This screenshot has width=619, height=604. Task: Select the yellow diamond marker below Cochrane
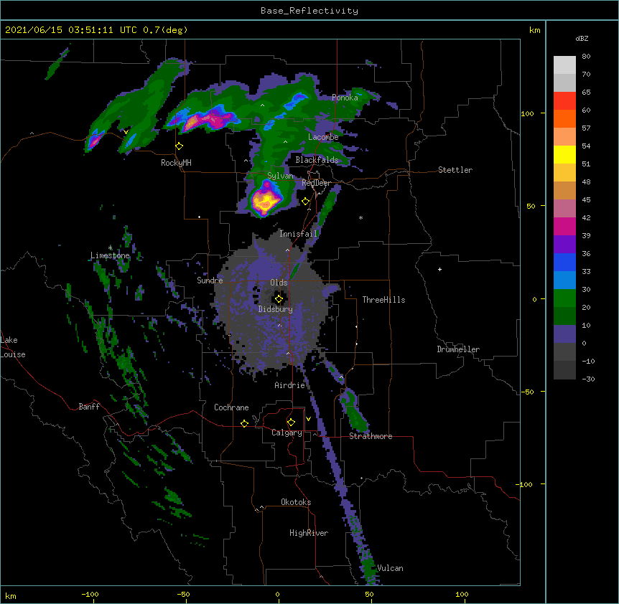244,423
